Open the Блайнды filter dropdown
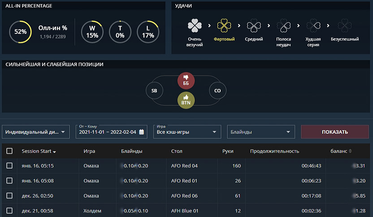Image resolution: width=373 pixels, height=217 pixels. pos(260,132)
